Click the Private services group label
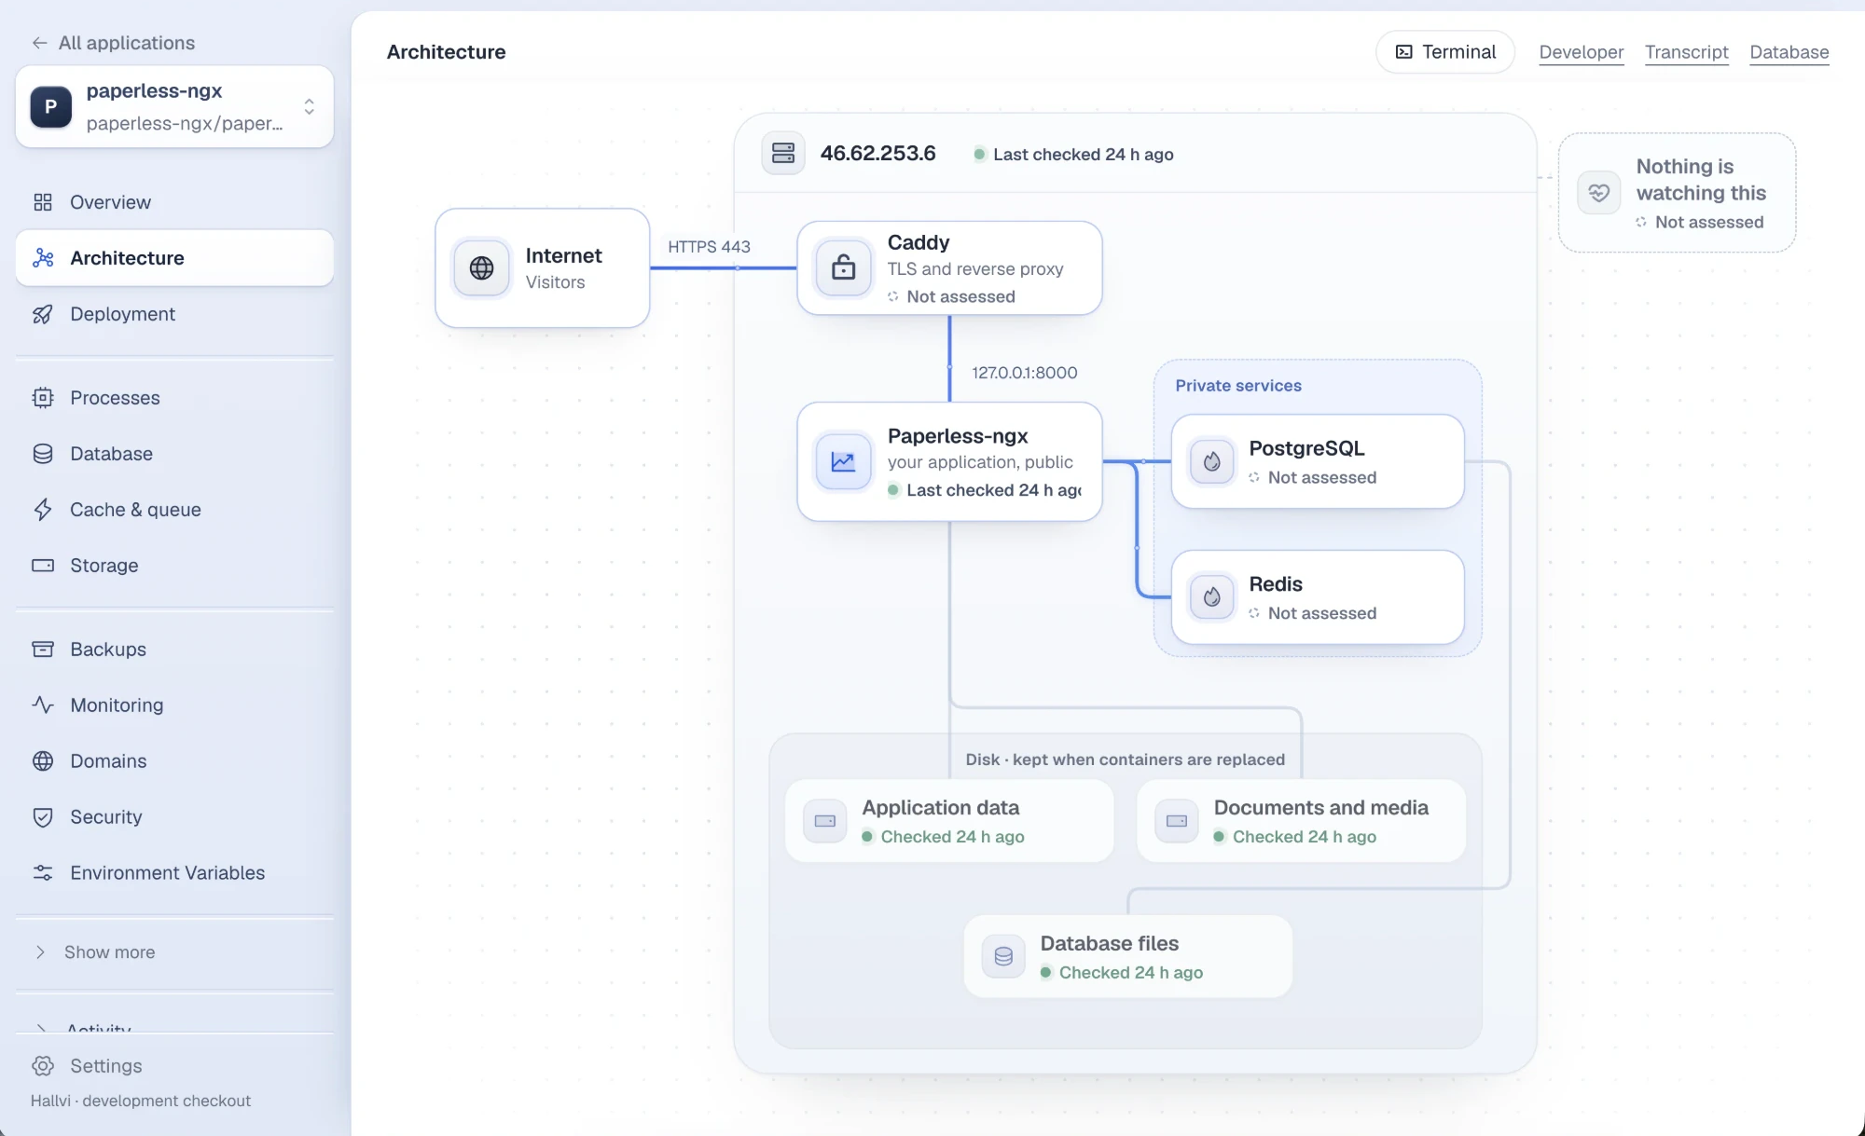This screenshot has width=1865, height=1136. tap(1237, 386)
